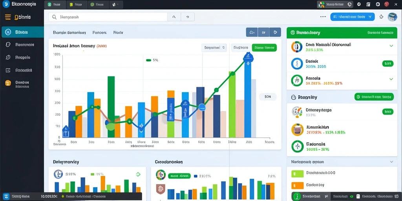402x201 pixels.
Task: Open the blue dropdown button in header
Action: pos(353,17)
